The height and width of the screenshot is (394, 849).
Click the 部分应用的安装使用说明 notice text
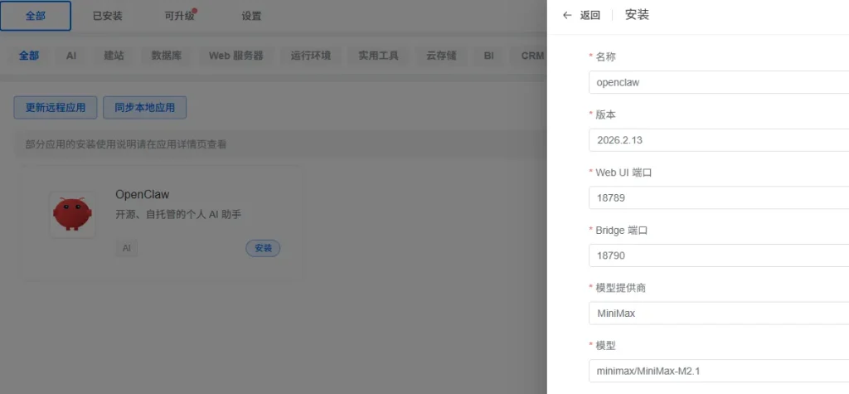(x=126, y=144)
